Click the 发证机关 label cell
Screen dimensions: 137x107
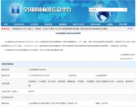point(82,75)
